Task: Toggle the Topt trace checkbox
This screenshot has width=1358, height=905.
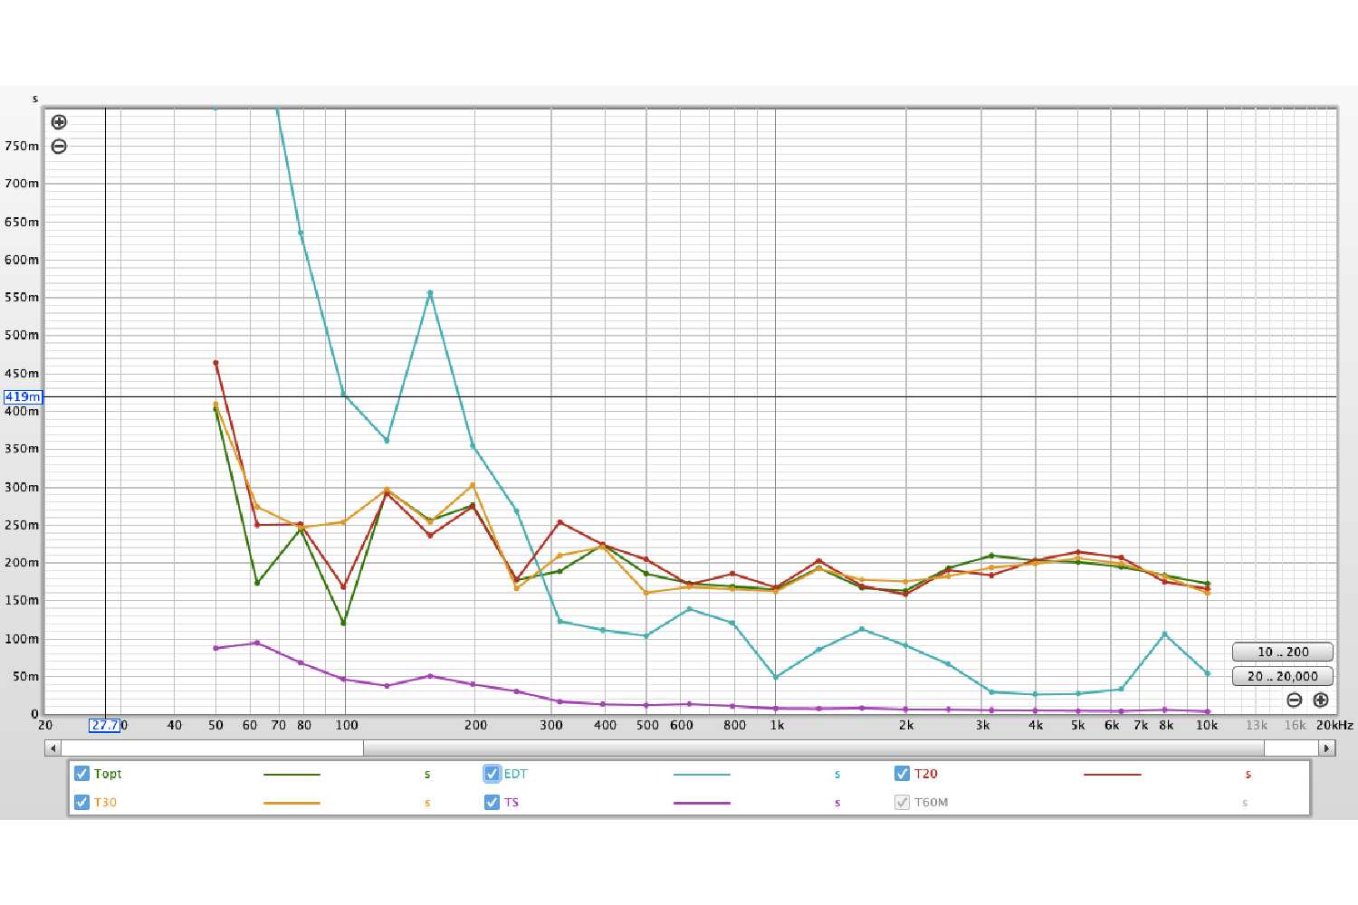Action: (82, 774)
